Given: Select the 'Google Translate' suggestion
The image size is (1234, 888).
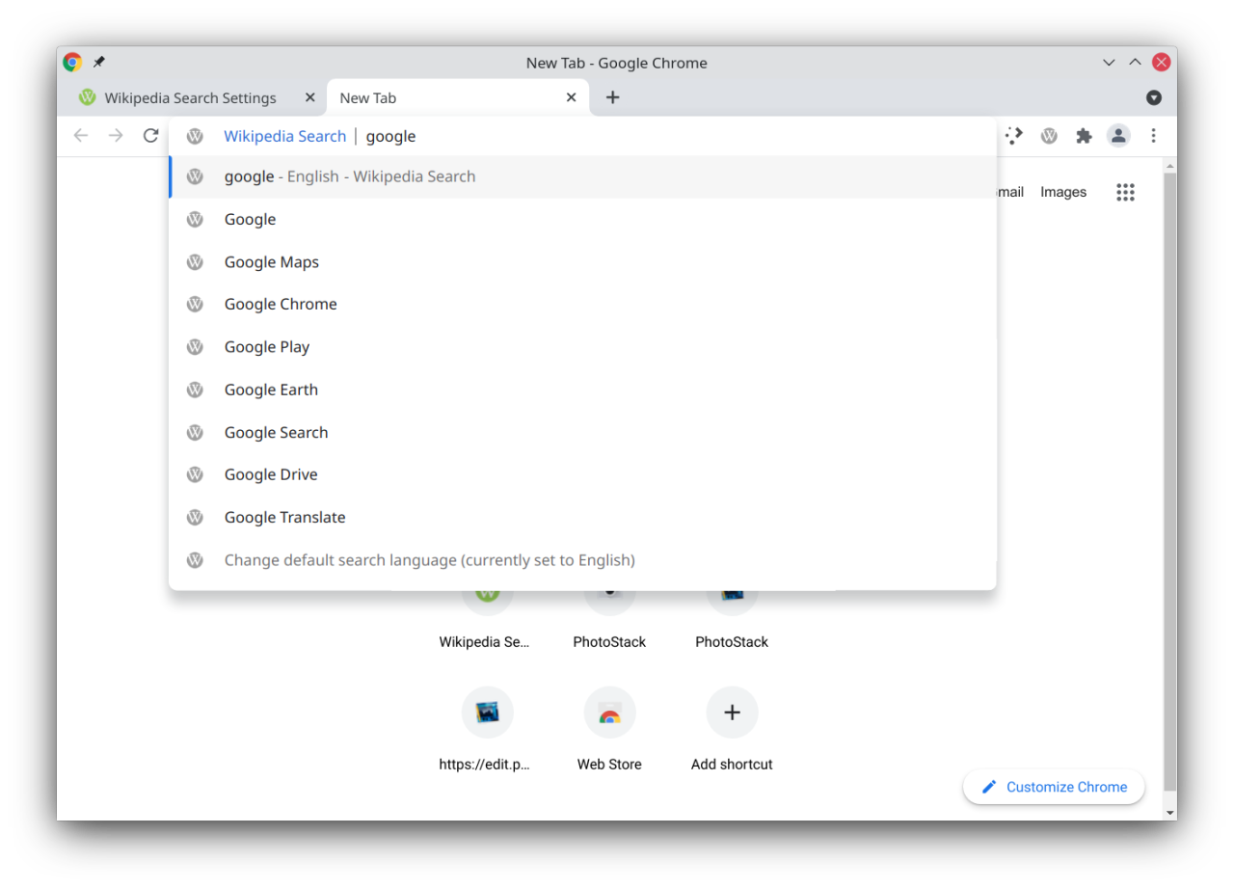Looking at the screenshot, I should [x=582, y=518].
